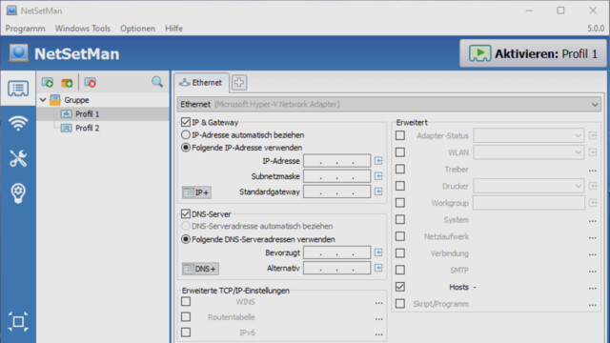
Task: Enable the WINS checkbox
Action: (x=186, y=301)
